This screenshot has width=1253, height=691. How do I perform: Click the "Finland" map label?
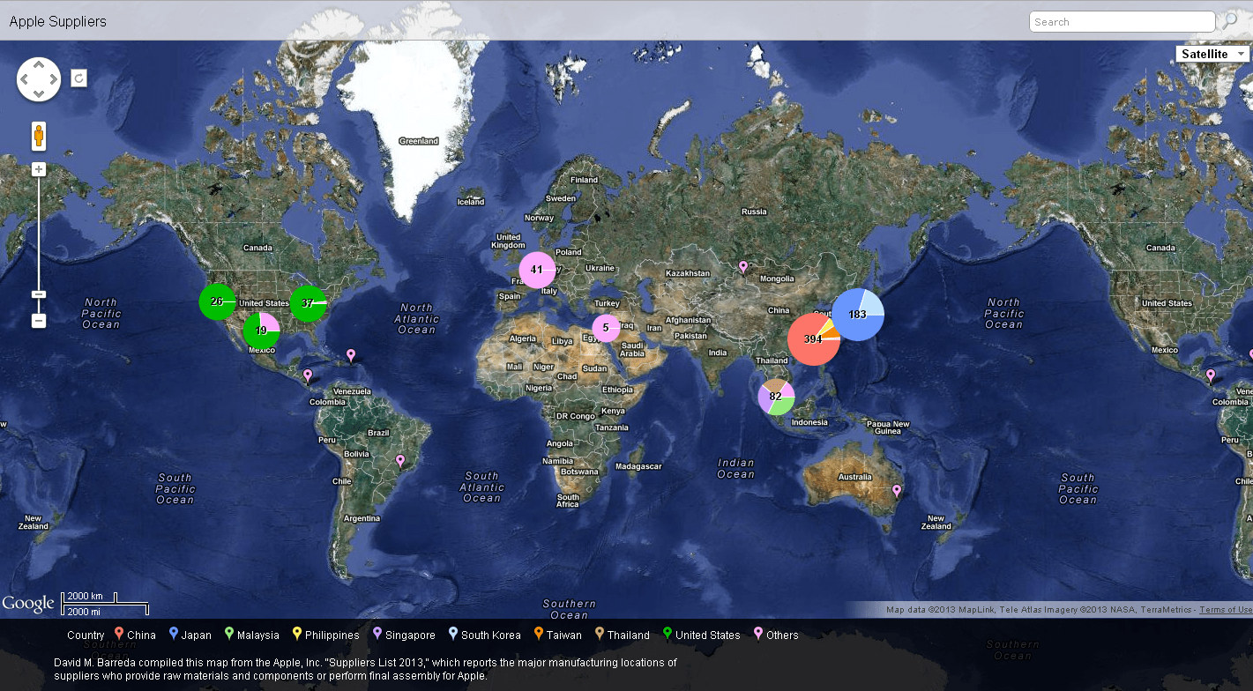(584, 180)
